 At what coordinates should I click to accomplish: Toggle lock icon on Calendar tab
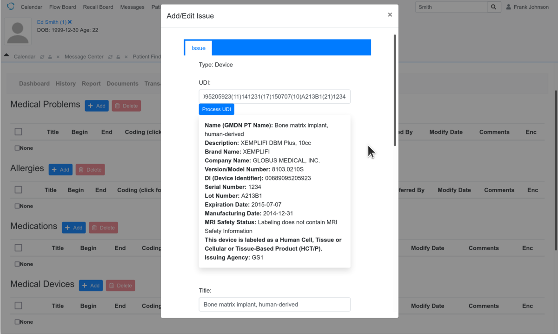click(50, 57)
